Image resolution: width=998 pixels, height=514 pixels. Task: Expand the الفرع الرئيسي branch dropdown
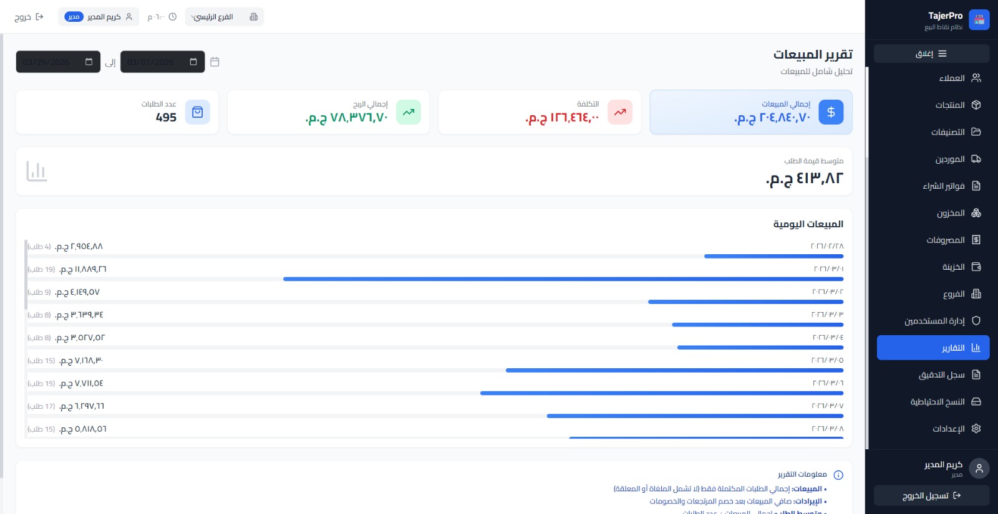click(224, 17)
